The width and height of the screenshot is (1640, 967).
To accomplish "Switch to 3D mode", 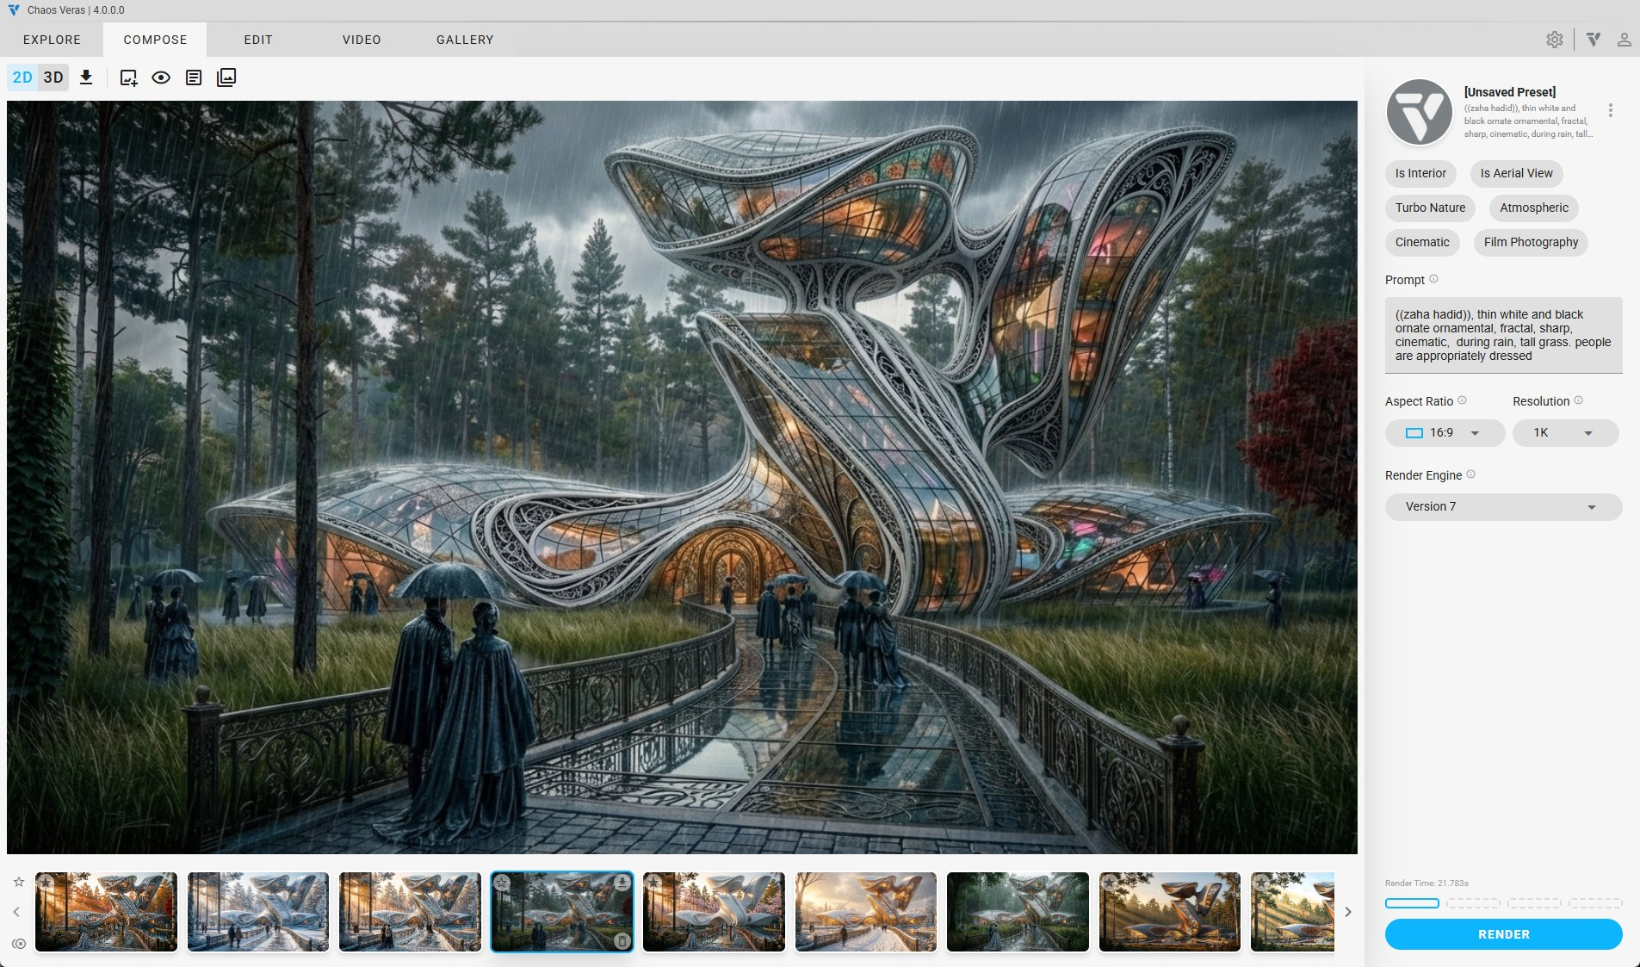I will (x=53, y=77).
